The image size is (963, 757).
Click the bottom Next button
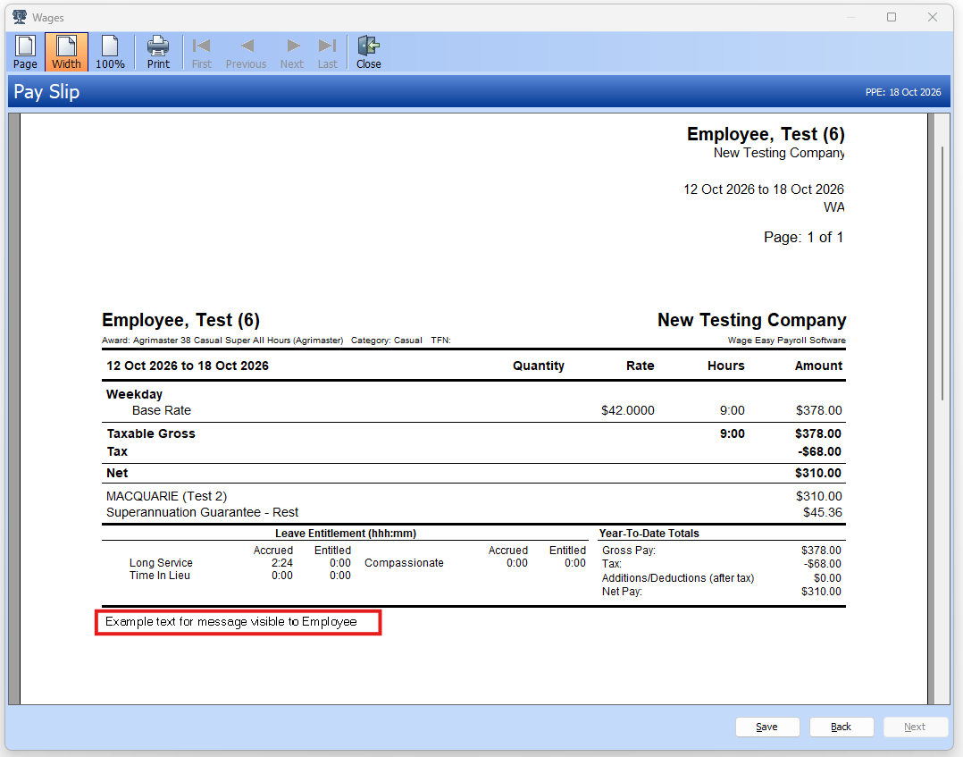tap(915, 727)
